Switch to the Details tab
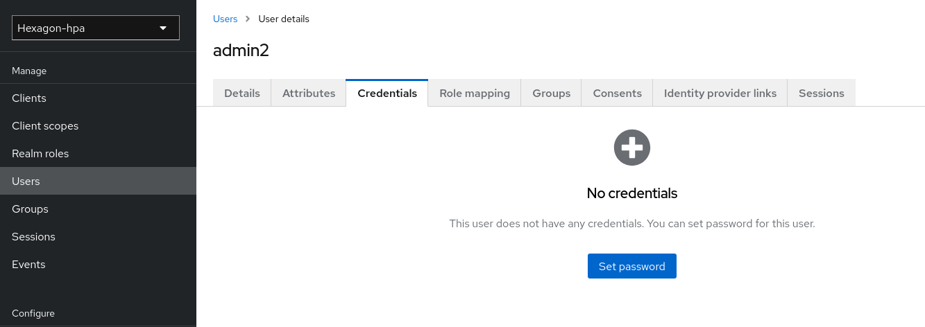Viewport: 925px width, 327px height. pyautogui.click(x=242, y=93)
